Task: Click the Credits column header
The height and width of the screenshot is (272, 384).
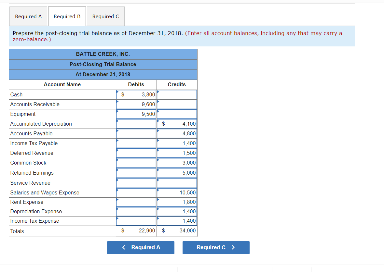Action: pyautogui.click(x=177, y=84)
